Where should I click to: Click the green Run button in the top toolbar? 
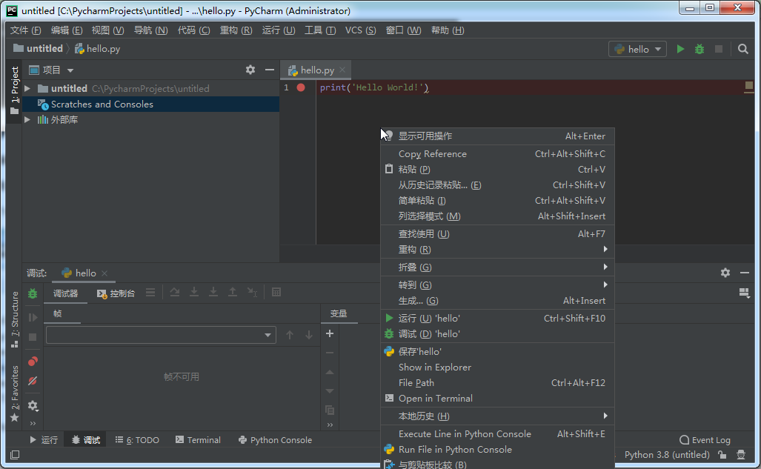click(x=680, y=49)
